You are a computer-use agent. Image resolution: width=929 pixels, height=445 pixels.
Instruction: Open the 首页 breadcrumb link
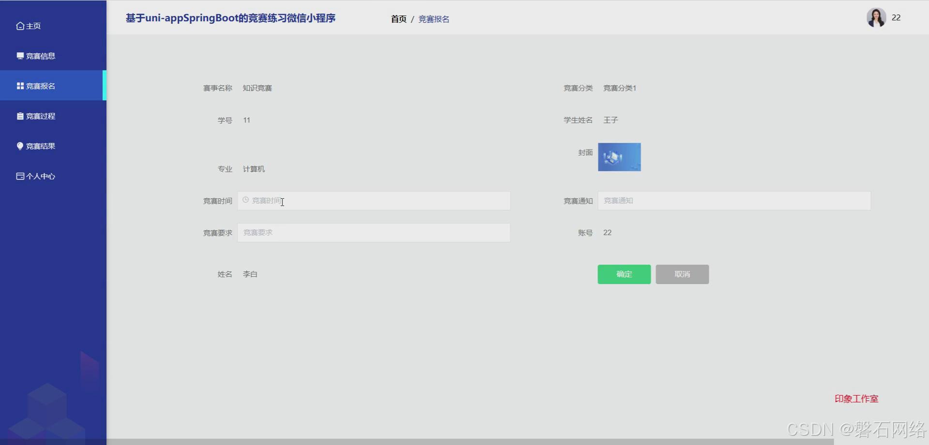click(x=398, y=19)
